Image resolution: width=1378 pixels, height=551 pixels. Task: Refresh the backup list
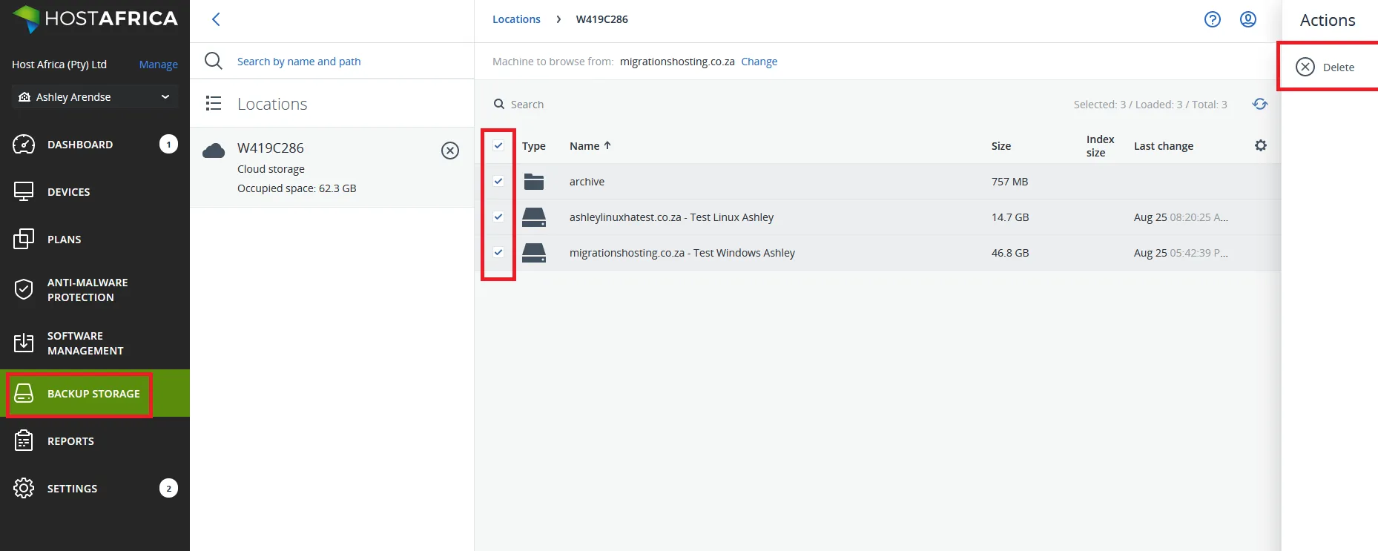coord(1260,104)
